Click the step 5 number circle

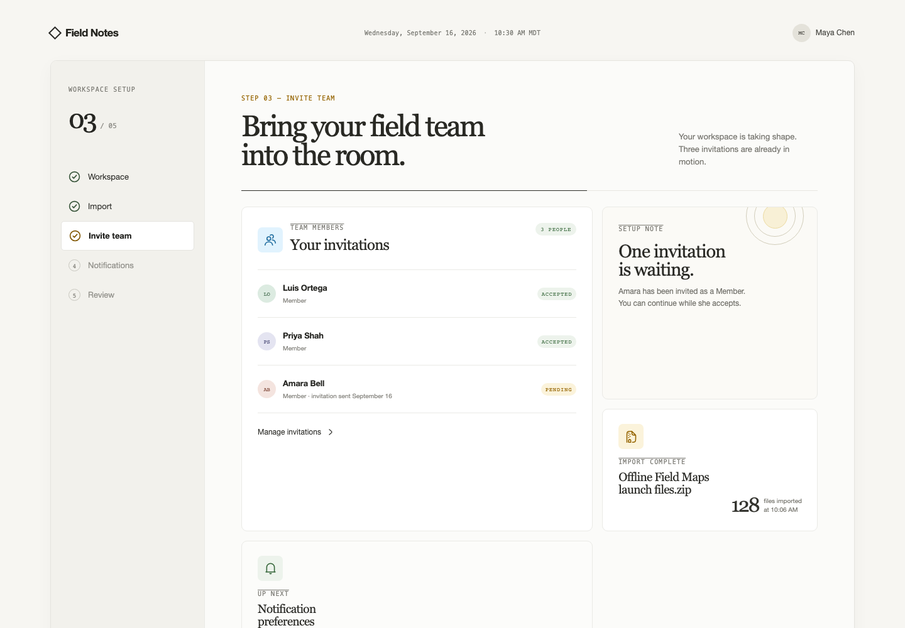tap(74, 295)
